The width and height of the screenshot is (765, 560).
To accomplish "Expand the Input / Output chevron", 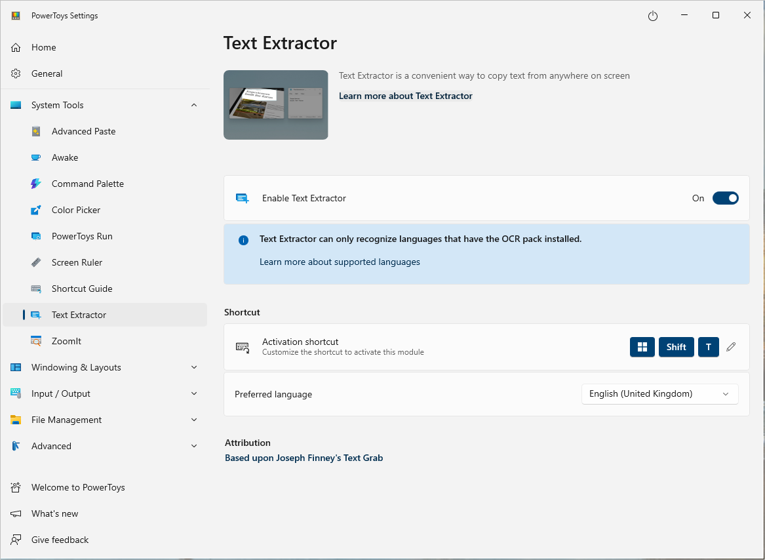I will click(194, 393).
